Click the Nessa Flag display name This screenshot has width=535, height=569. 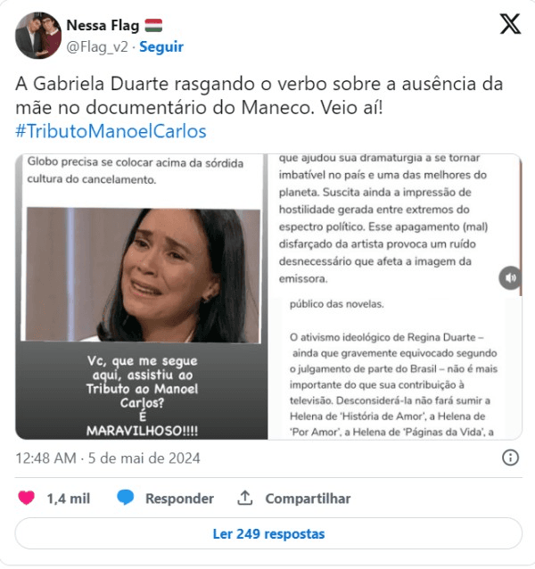click(103, 25)
